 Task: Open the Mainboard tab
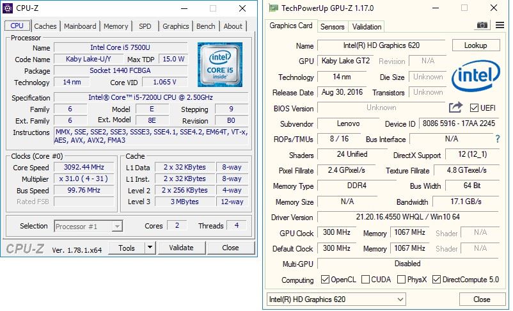(x=80, y=26)
